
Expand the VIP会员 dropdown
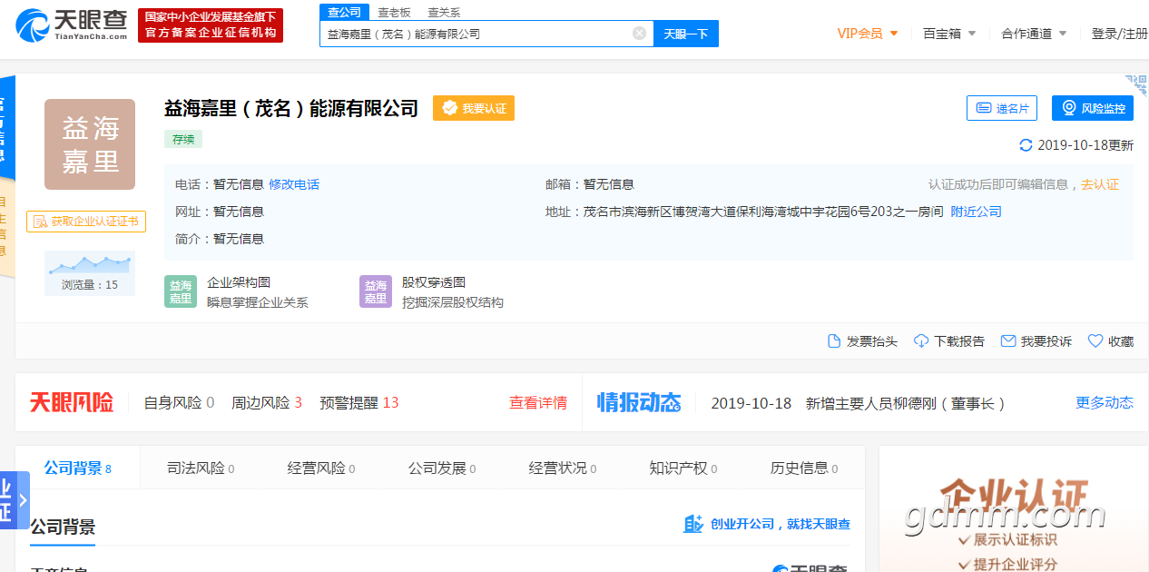[x=868, y=34]
